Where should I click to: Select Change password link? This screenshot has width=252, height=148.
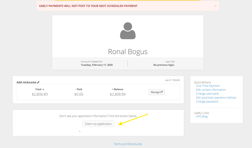point(207,101)
